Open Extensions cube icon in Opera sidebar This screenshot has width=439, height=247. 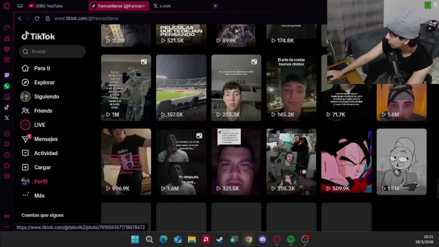(7, 166)
